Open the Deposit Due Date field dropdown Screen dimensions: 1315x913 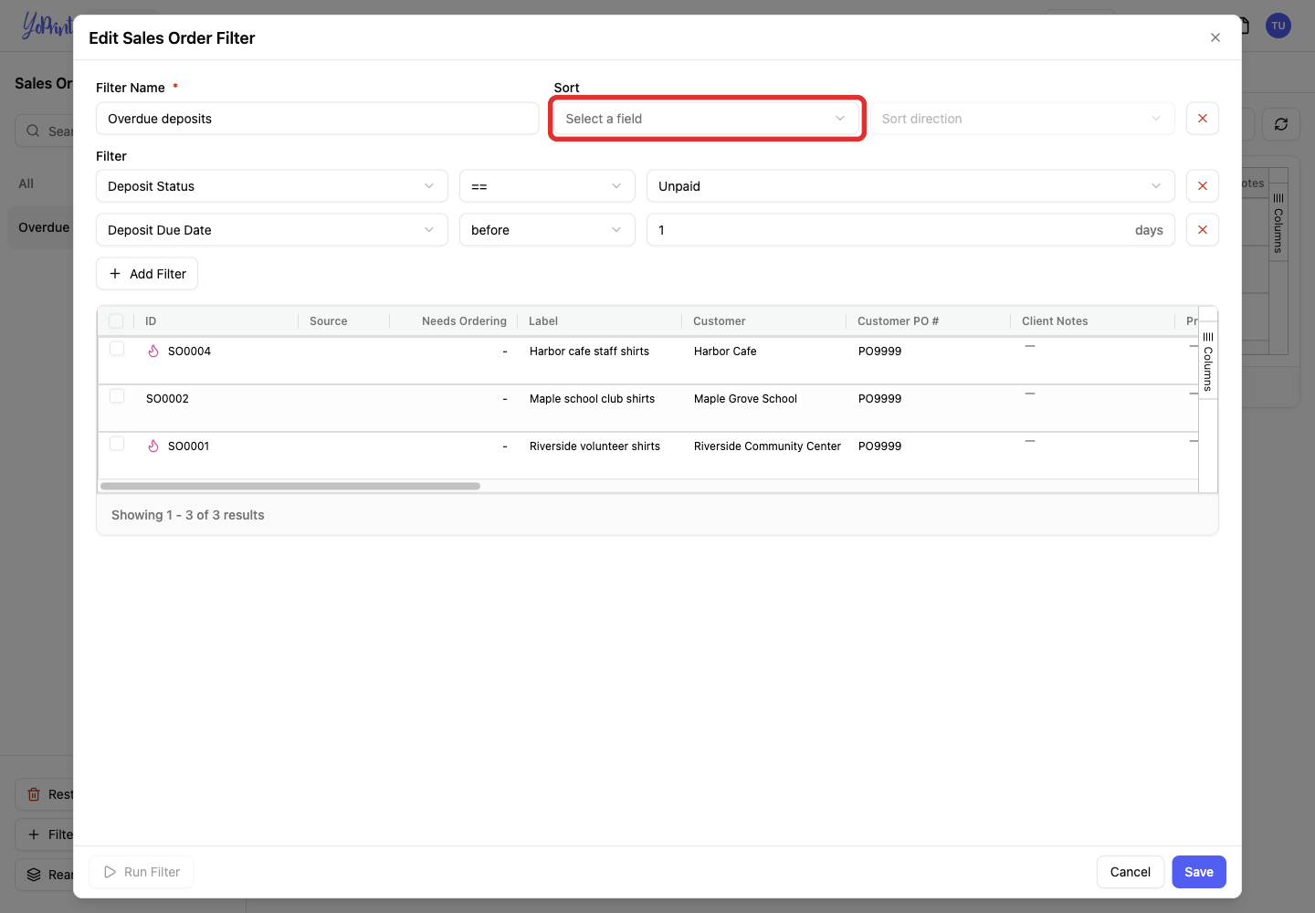272,230
